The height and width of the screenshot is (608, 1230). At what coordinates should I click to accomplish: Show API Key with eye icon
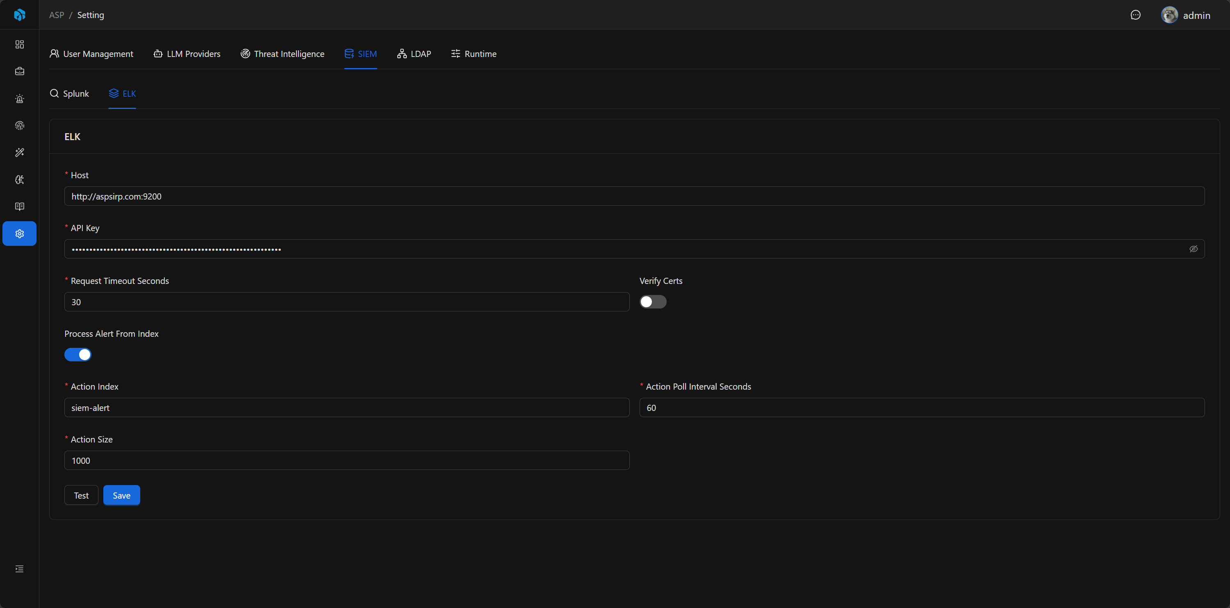1193,249
